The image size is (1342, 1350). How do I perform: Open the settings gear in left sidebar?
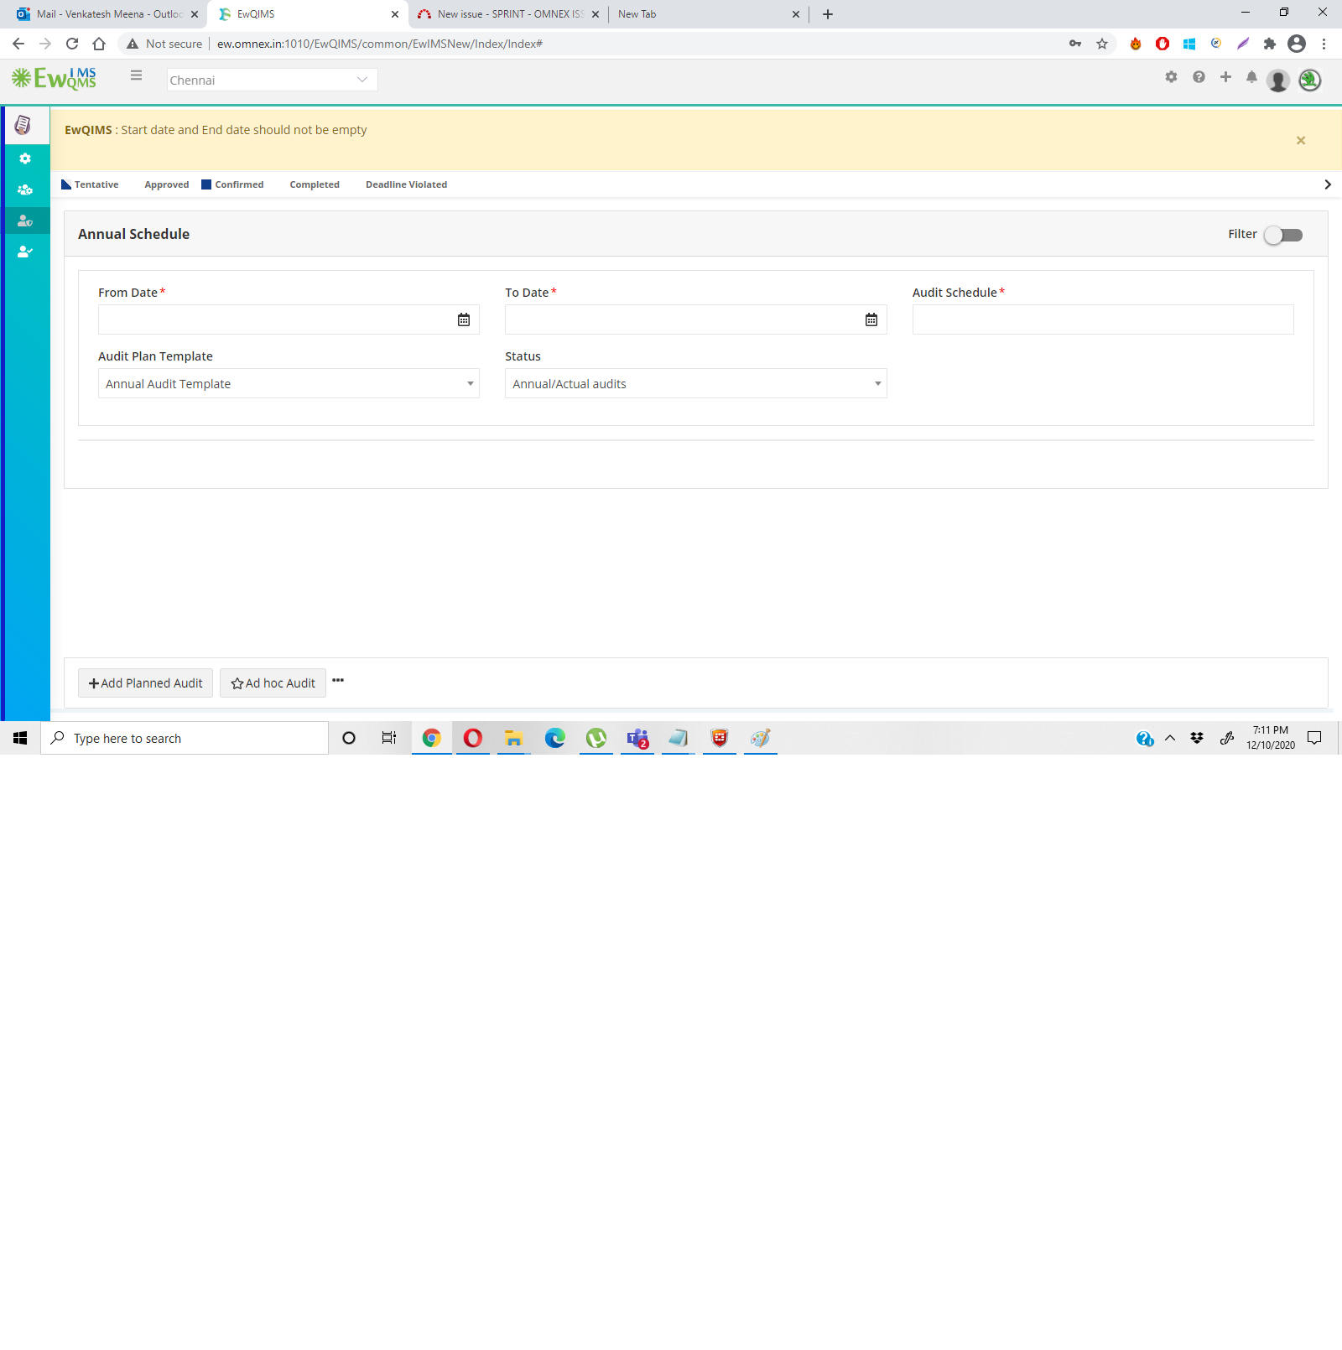pos(25,158)
